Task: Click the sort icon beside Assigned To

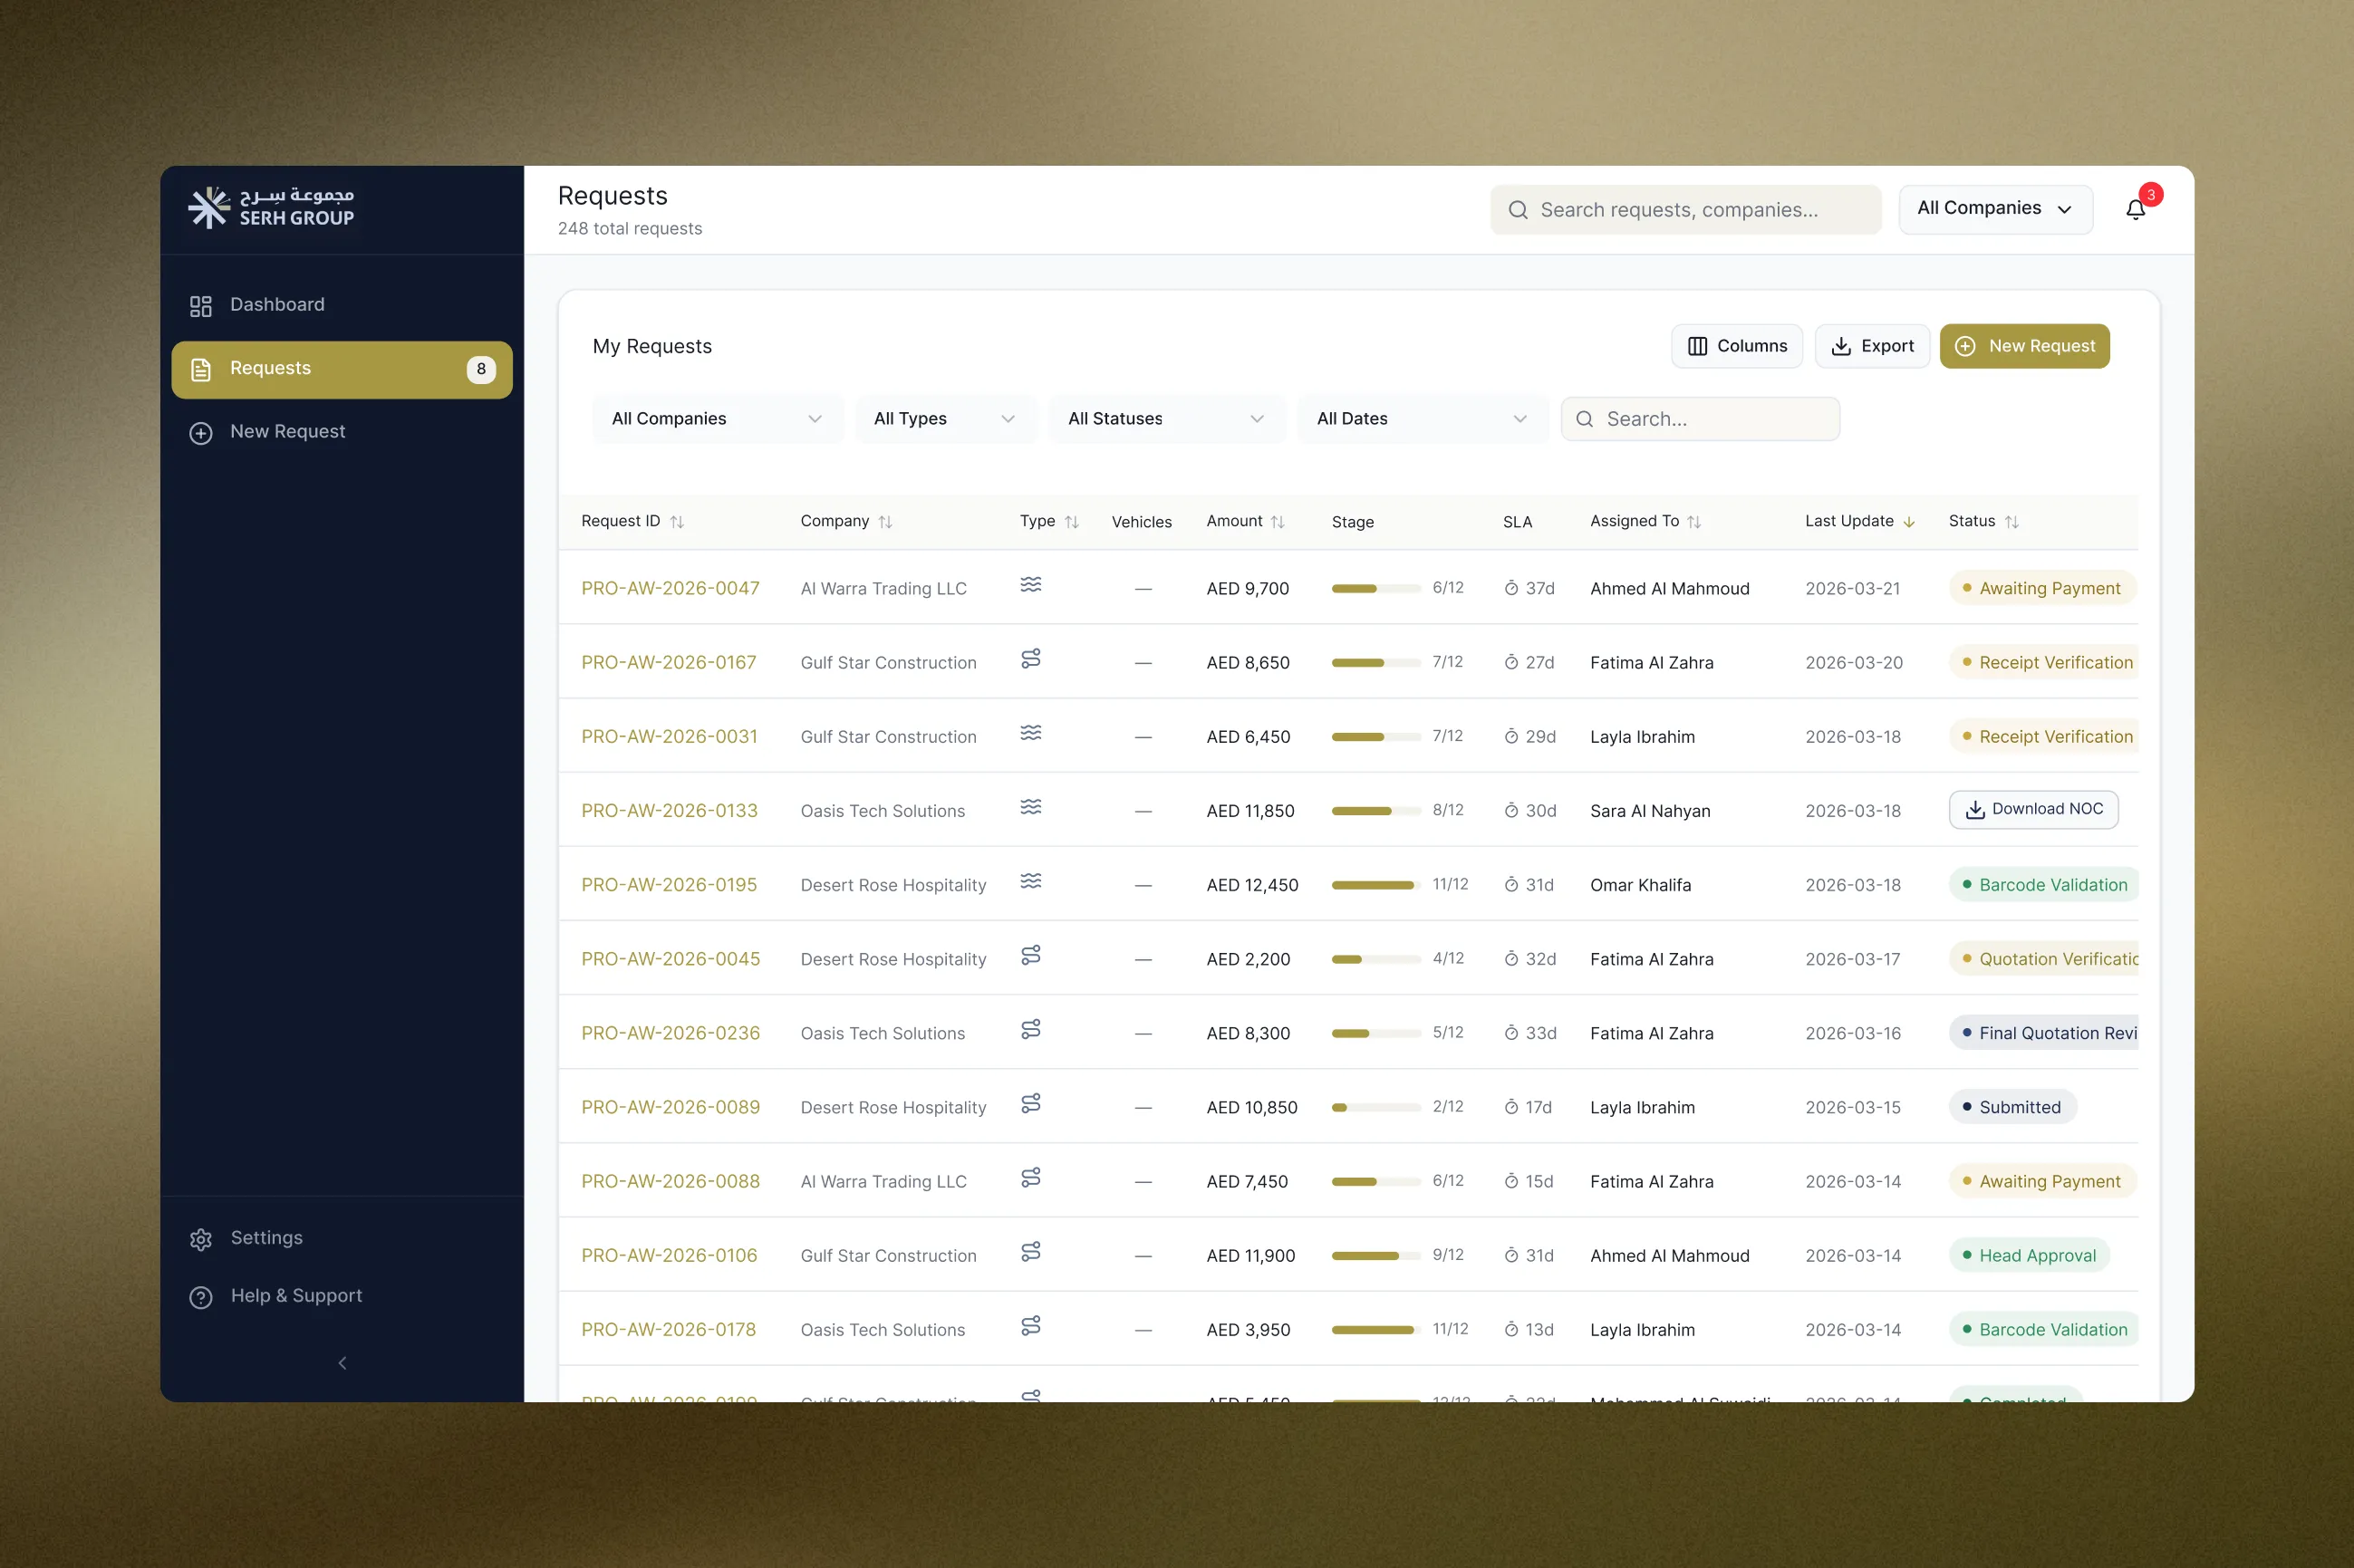Action: [x=1694, y=522]
